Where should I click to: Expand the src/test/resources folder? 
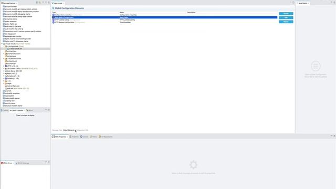click(x=4, y=59)
